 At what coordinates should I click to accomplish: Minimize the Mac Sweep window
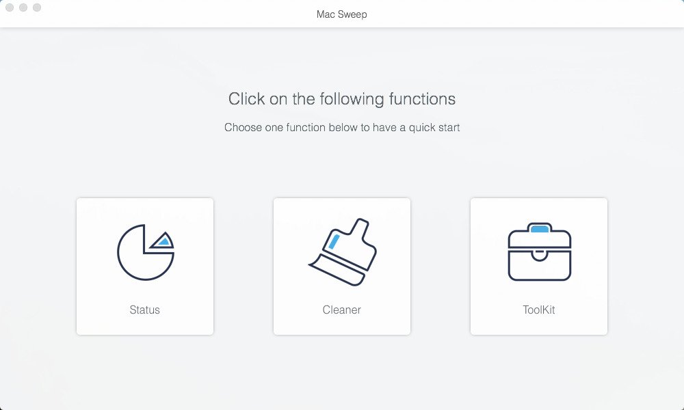coord(23,8)
